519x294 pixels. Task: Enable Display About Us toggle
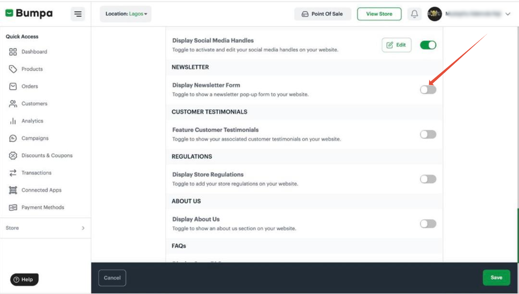pos(428,224)
